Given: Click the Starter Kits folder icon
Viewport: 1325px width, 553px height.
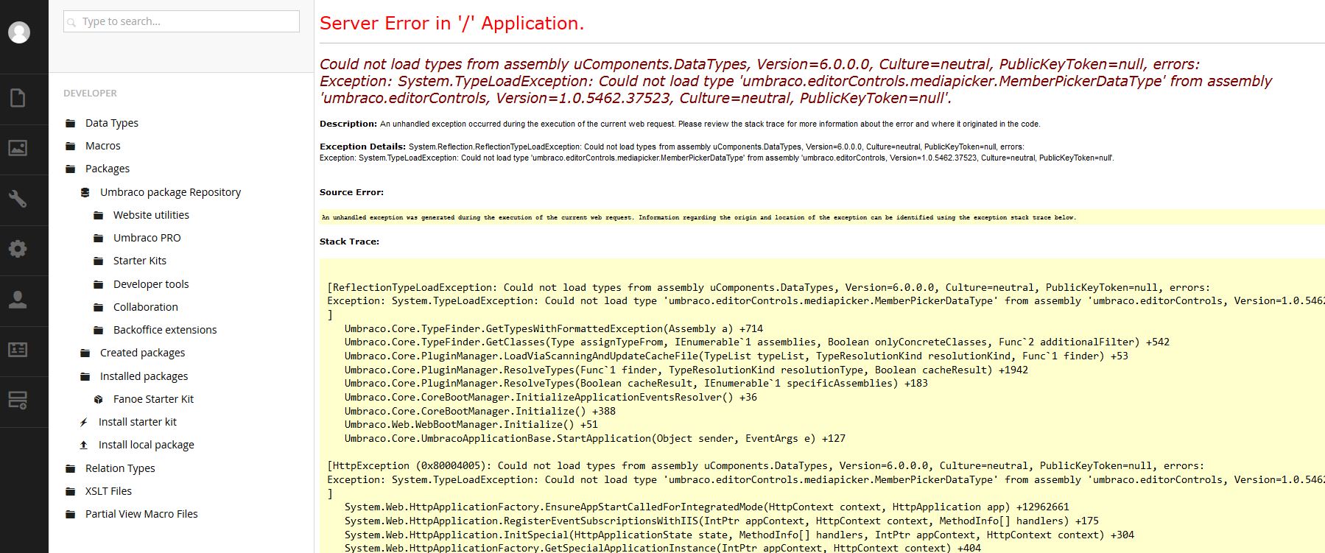Looking at the screenshot, I should [99, 261].
